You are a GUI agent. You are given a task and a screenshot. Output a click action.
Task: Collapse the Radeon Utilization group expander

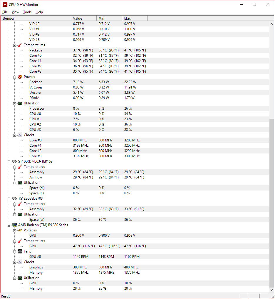[14, 278]
